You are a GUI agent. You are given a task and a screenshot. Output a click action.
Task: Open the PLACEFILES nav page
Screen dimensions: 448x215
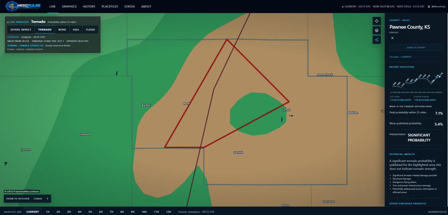point(110,6)
